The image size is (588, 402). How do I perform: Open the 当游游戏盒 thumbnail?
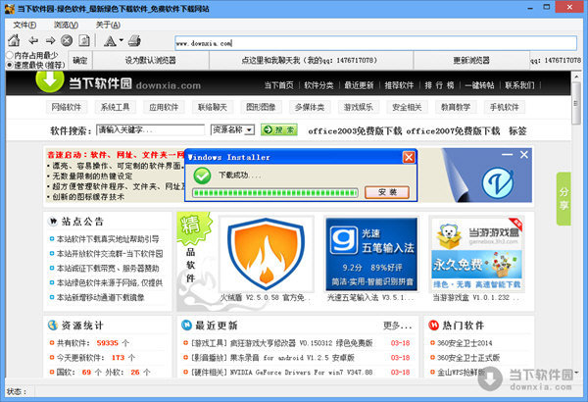pyautogui.click(x=476, y=254)
